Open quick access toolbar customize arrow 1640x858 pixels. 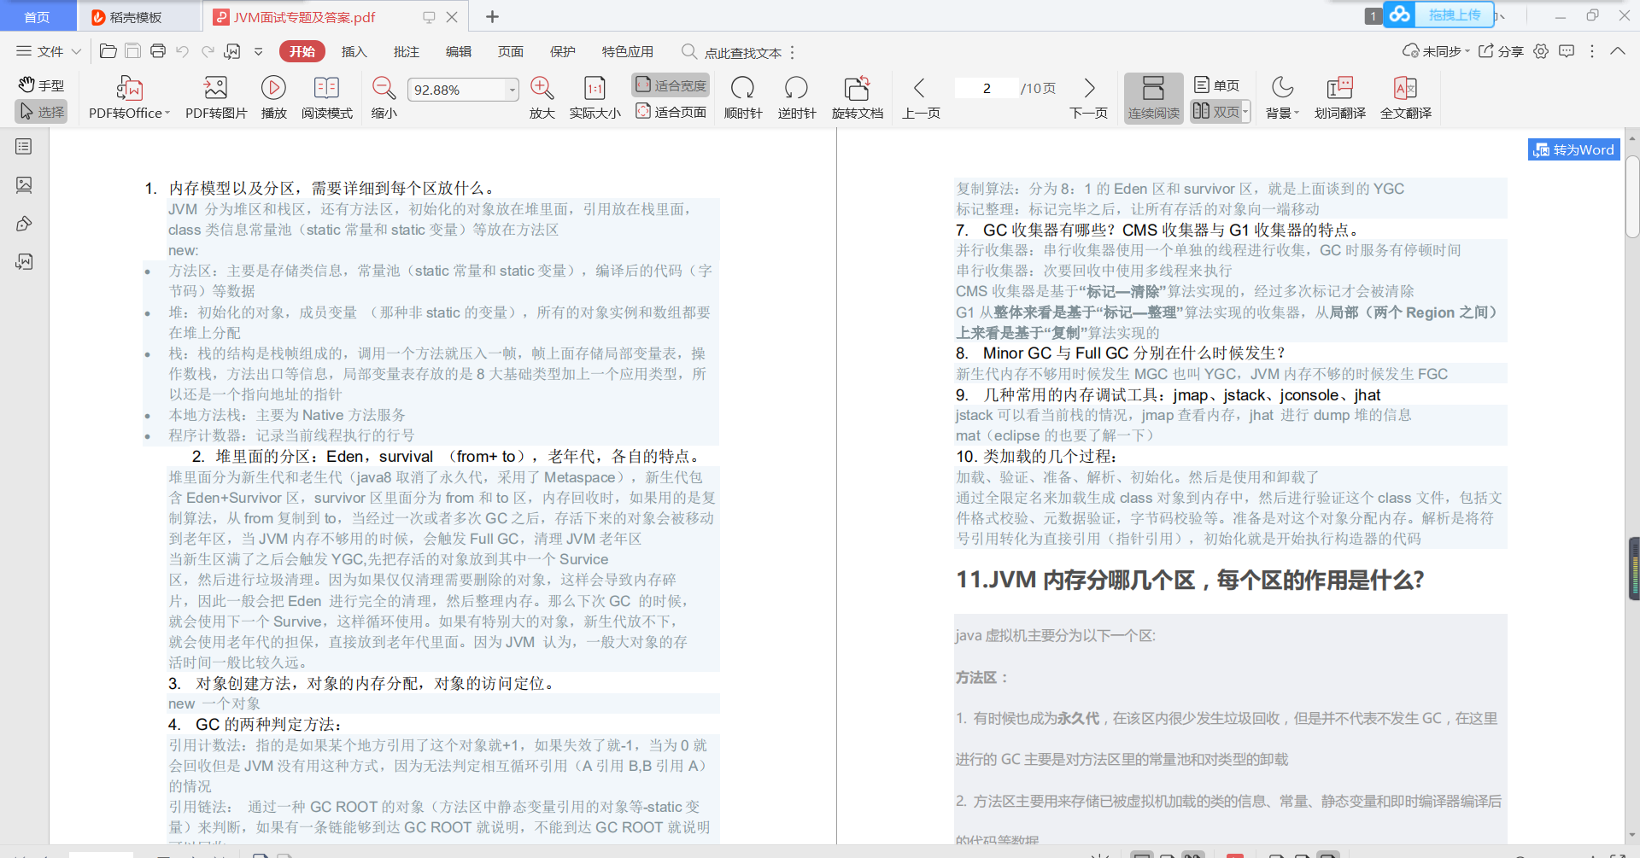pos(258,51)
